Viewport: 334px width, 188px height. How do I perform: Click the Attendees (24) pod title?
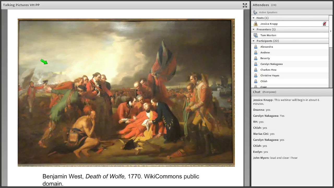tap(264, 5)
